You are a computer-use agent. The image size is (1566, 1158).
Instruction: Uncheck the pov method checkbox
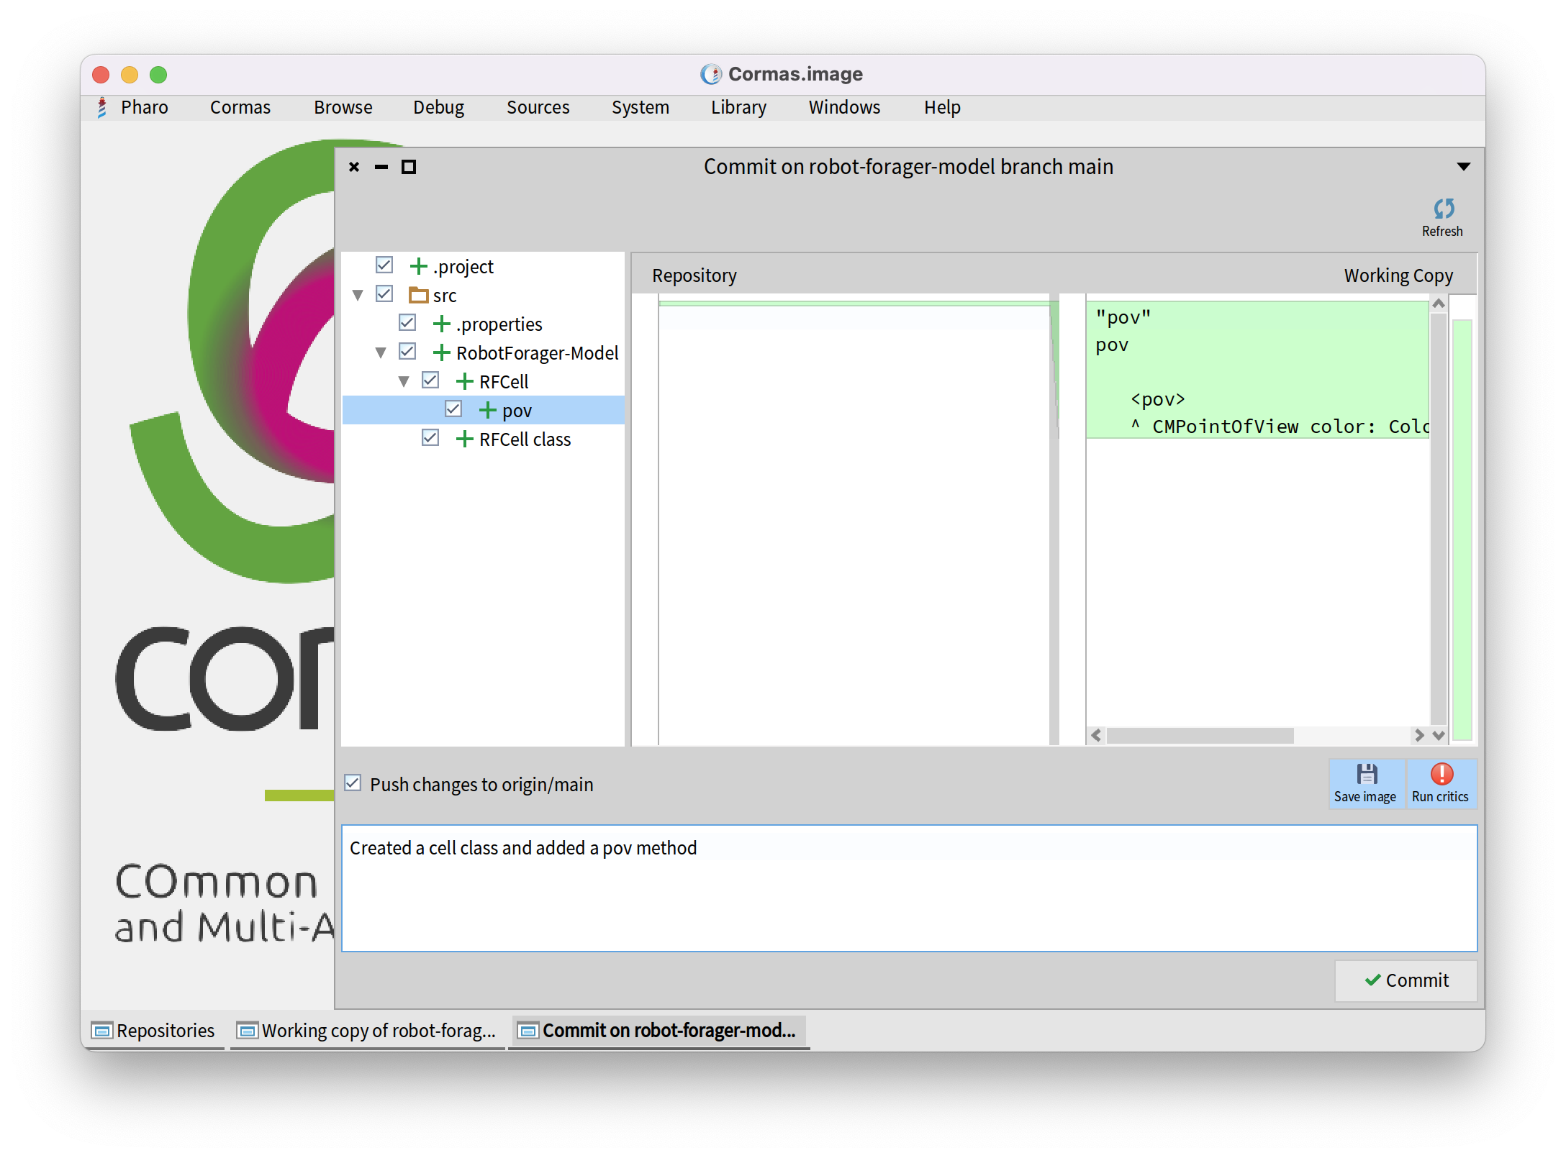coord(453,409)
